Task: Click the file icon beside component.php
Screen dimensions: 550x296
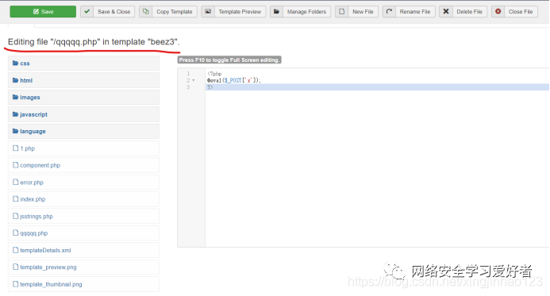Action: (15, 165)
